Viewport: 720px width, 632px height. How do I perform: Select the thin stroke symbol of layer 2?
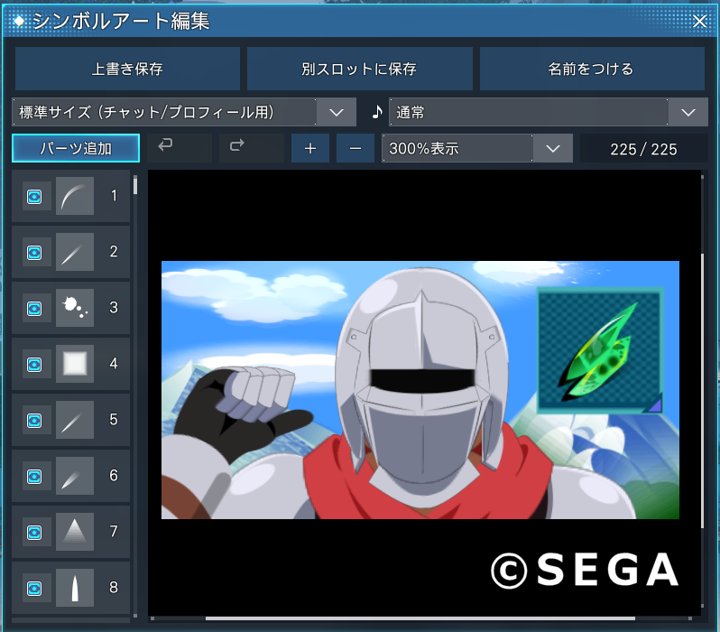[75, 252]
